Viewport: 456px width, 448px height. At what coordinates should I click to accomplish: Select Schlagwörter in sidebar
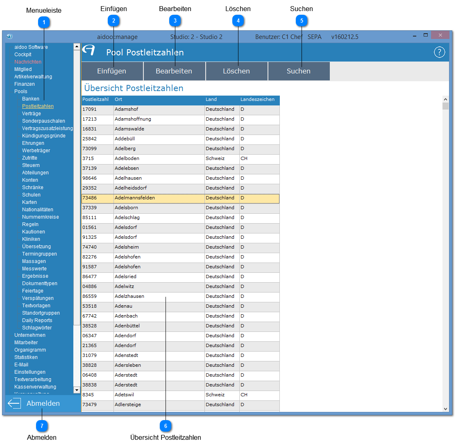coord(37,328)
